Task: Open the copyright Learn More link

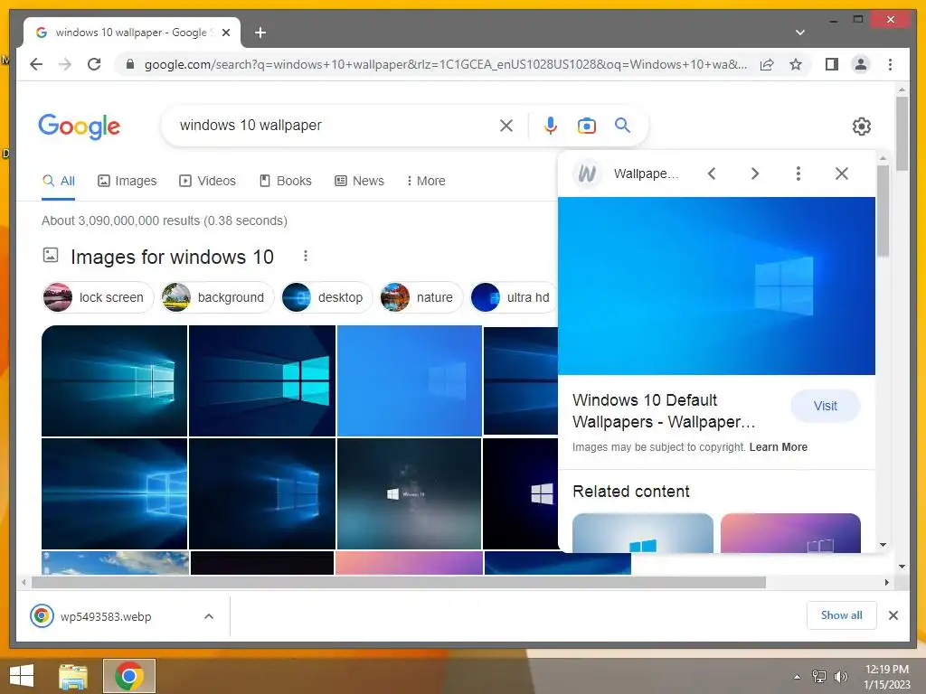Action: (x=779, y=446)
